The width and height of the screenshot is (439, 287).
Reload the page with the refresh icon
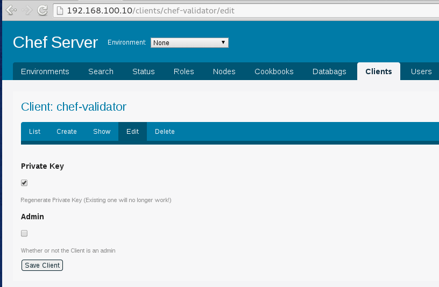[x=43, y=11]
